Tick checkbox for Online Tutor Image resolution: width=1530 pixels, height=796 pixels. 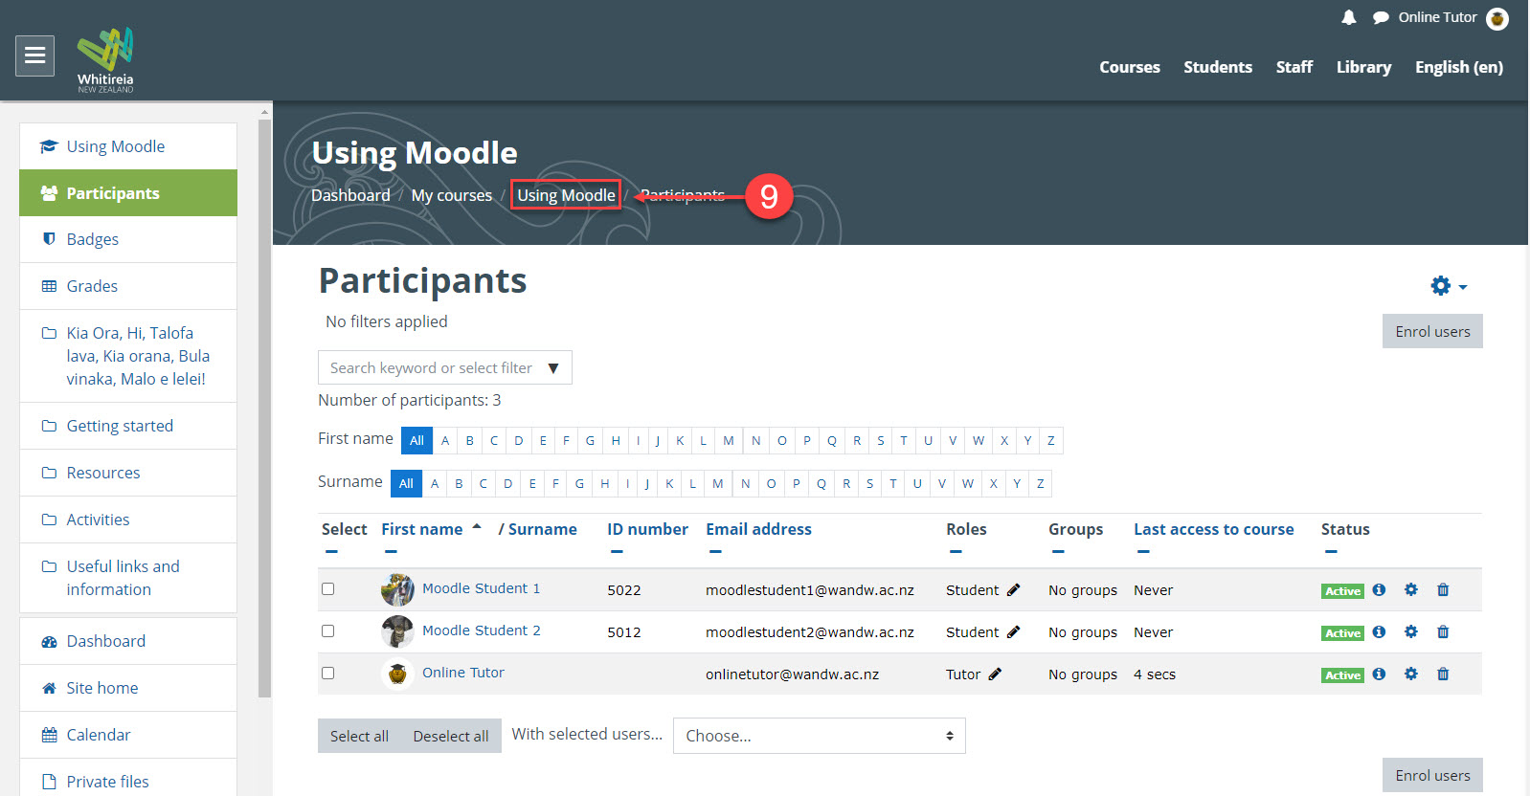click(328, 674)
